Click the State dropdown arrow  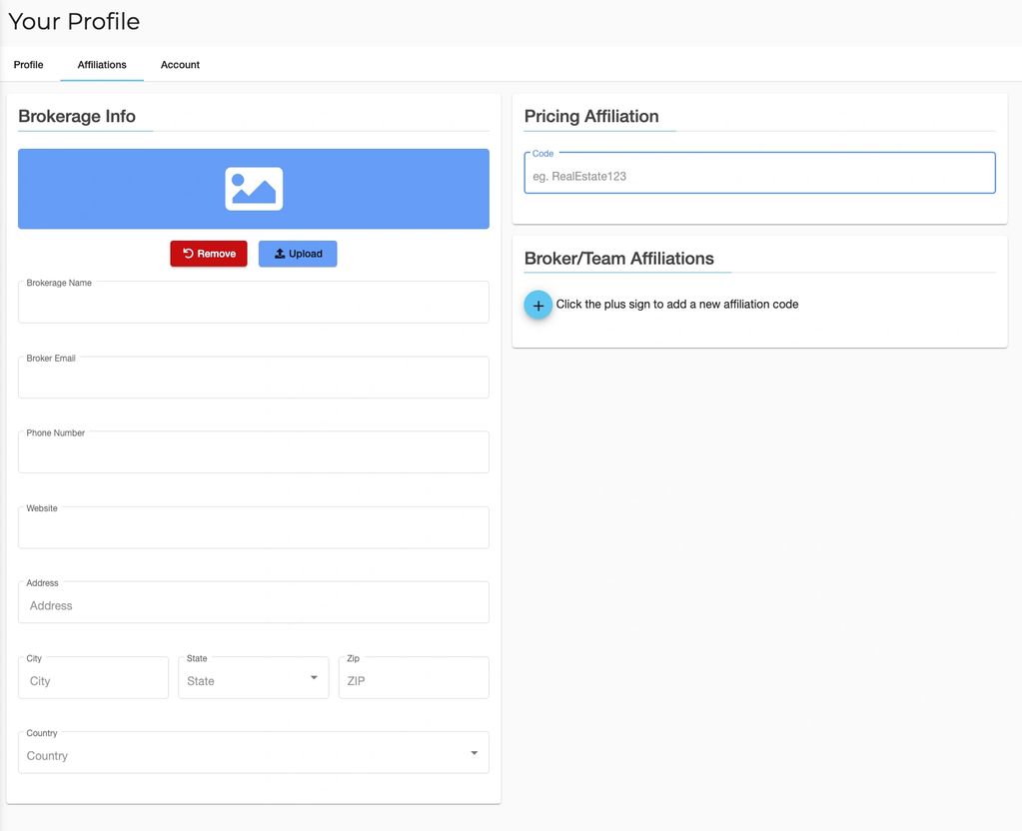pos(314,678)
